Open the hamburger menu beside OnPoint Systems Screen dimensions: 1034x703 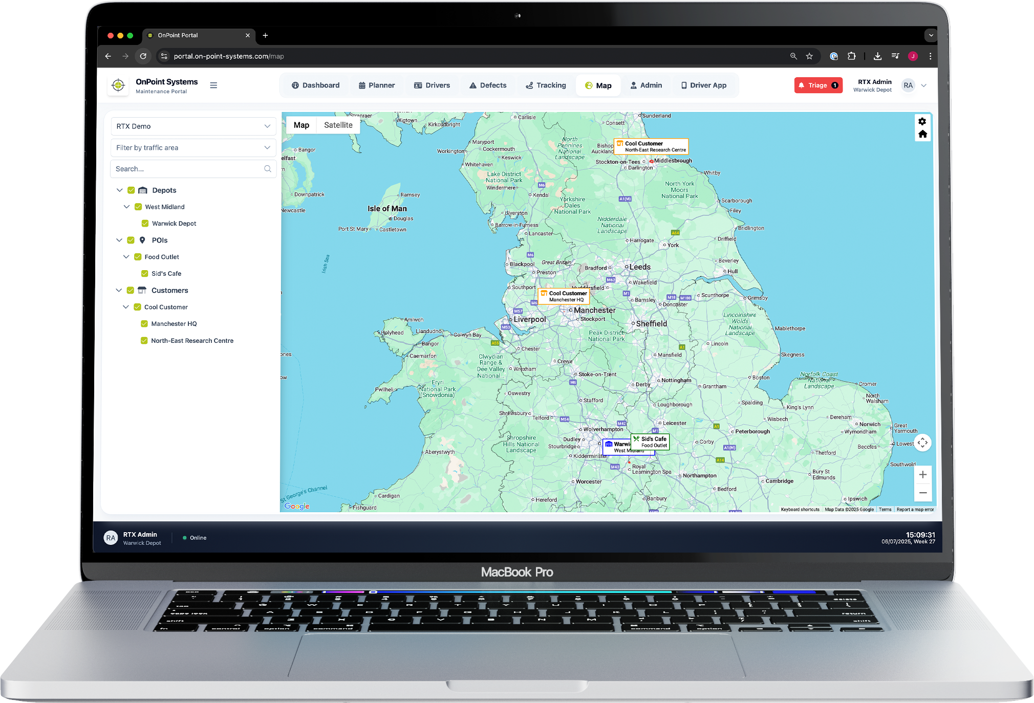tap(213, 85)
